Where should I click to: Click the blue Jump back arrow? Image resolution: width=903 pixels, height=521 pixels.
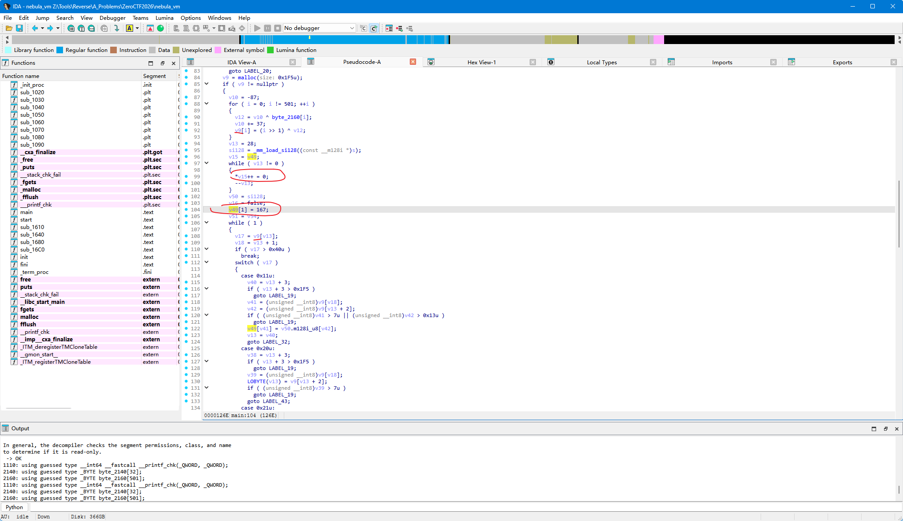[x=35, y=28]
